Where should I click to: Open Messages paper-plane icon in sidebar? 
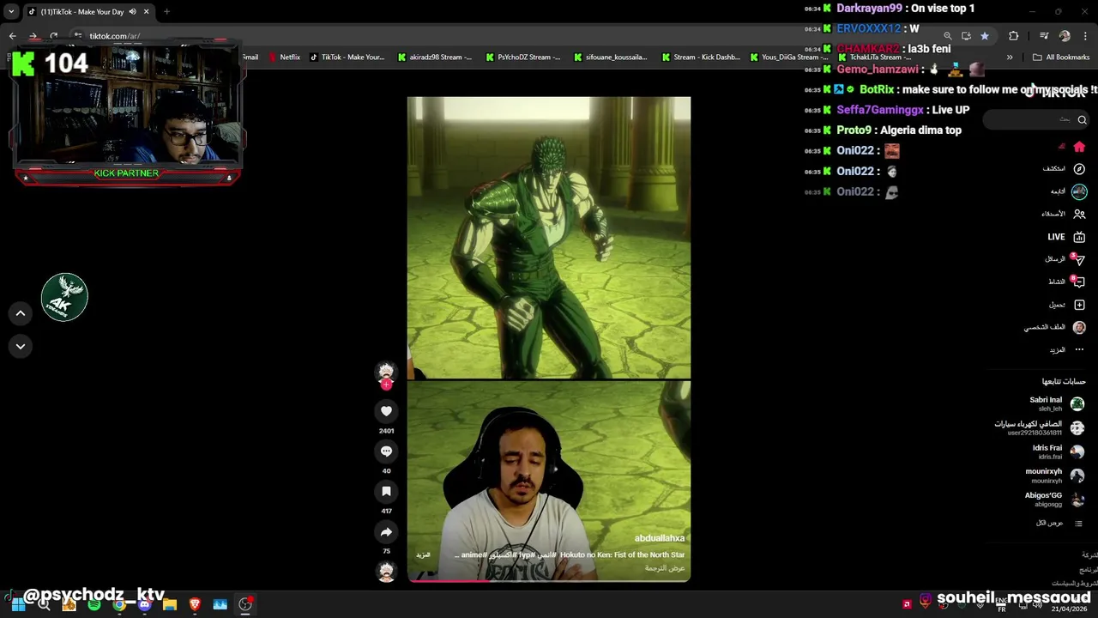pos(1079,259)
